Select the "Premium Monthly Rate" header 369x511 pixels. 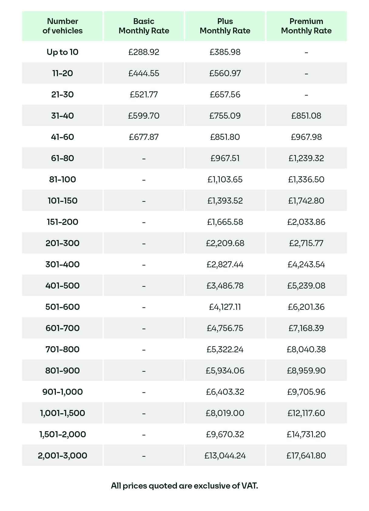(x=306, y=26)
